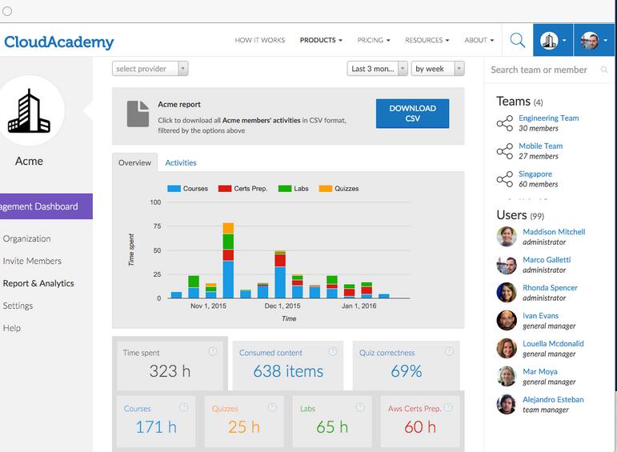Click the DOWNLOAD CSV button
This screenshot has height=452, width=617.
pyautogui.click(x=412, y=114)
